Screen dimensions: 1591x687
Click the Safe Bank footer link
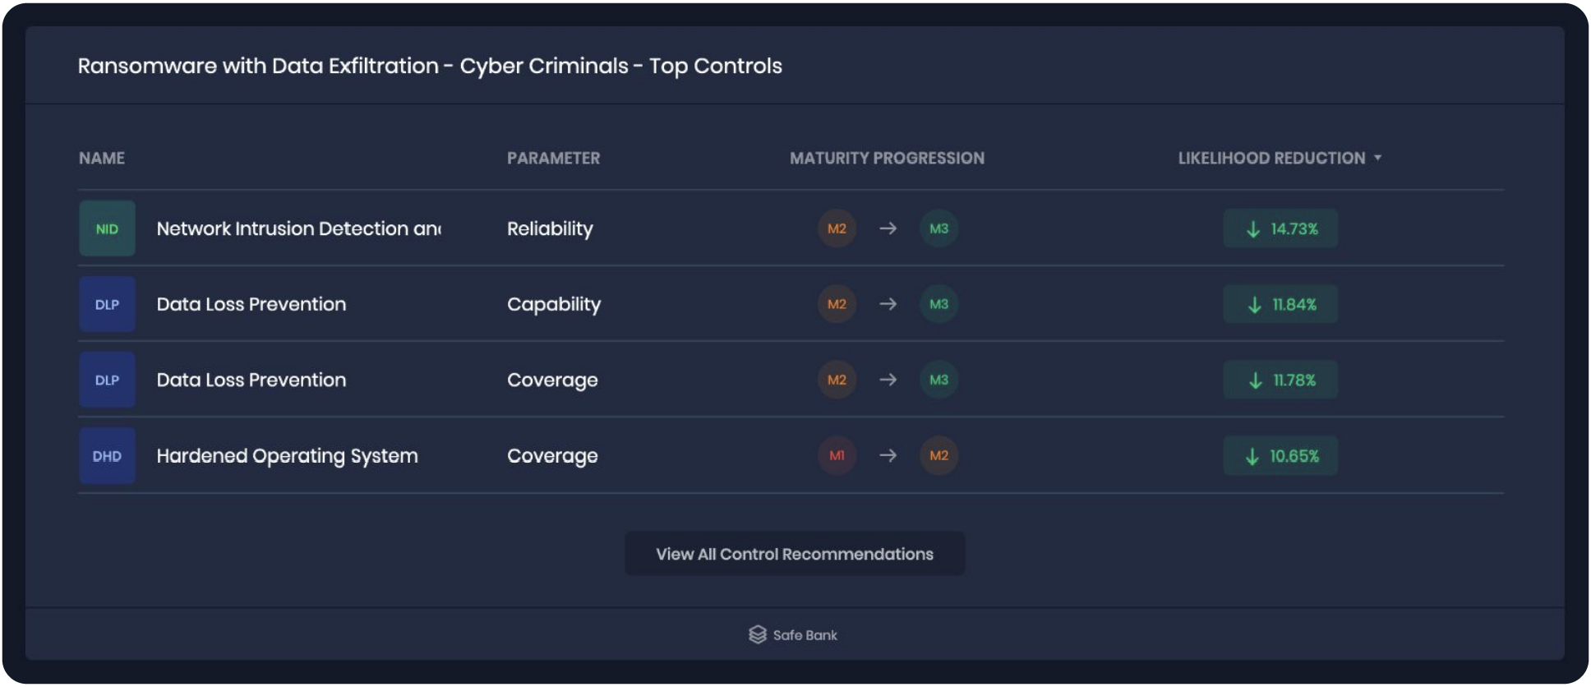tap(793, 634)
